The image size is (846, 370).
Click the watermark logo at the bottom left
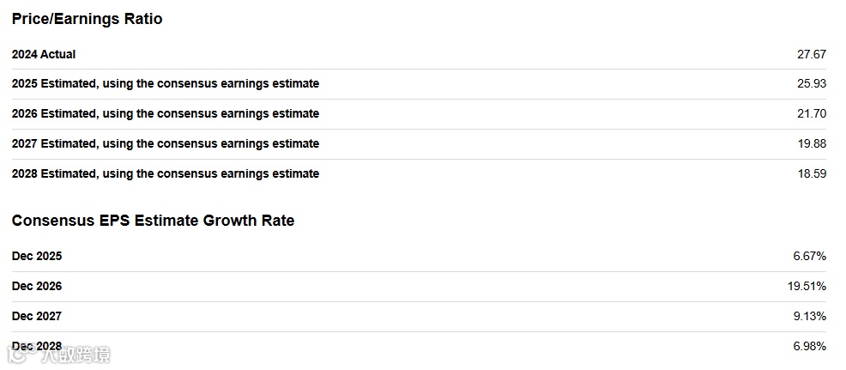[60, 353]
